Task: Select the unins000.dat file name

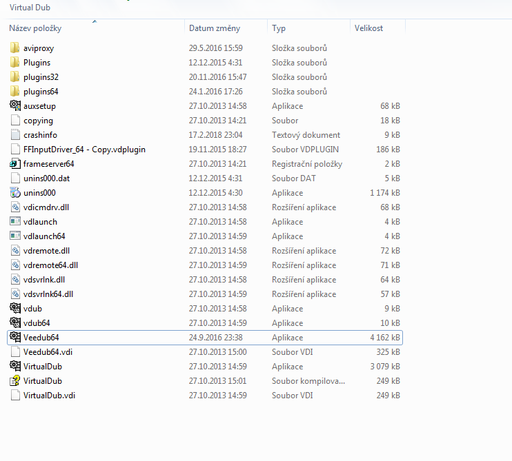Action: pyautogui.click(x=46, y=178)
